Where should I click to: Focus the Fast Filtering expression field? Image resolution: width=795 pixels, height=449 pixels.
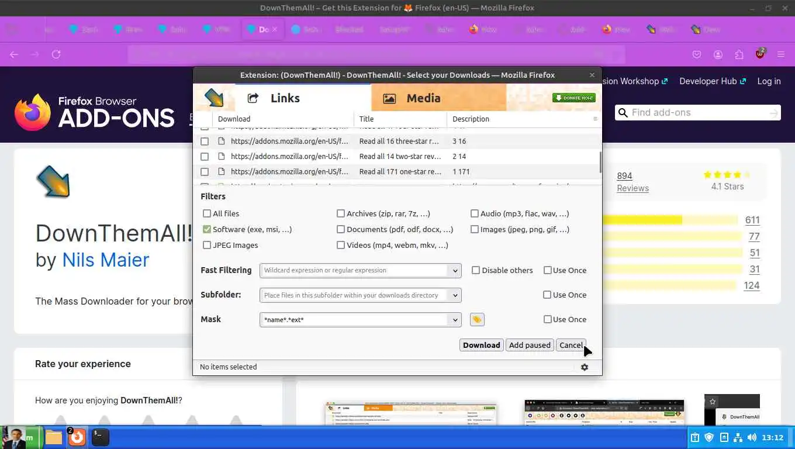coord(354,270)
